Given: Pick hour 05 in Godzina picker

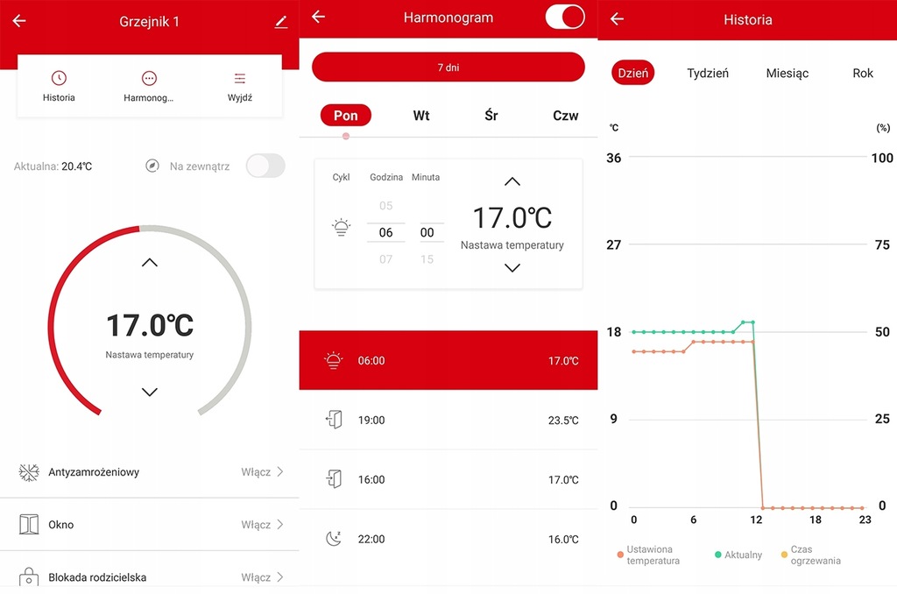Looking at the screenshot, I should tap(386, 205).
